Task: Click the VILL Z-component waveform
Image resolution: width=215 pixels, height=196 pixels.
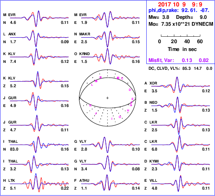Action: point(181,183)
